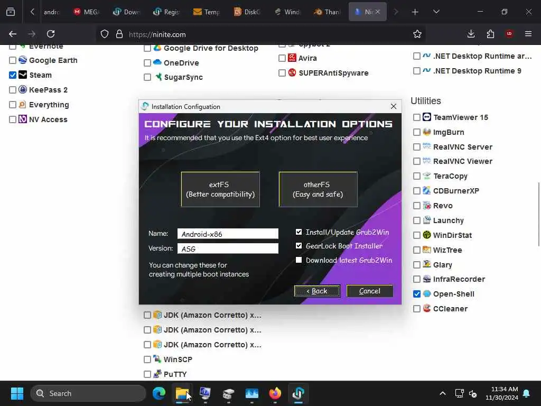The image size is (541, 406).
Task: Click the WinDirStat app icon
Action: [427, 235]
